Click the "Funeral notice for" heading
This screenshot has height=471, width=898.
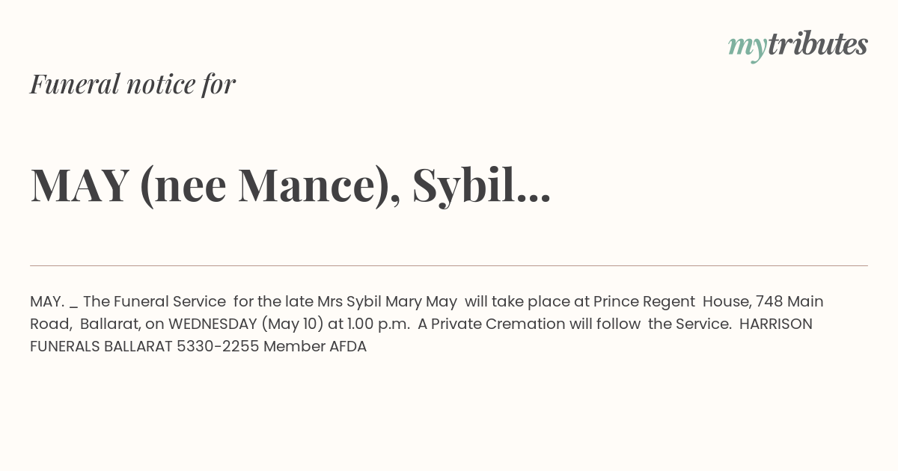pos(132,84)
